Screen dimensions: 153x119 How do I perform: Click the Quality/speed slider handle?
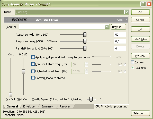pyautogui.click(x=91, y=99)
